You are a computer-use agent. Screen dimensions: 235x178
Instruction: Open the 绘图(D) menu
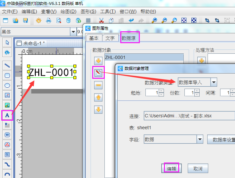point(68,12)
